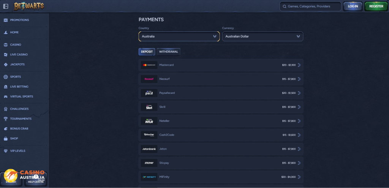
Task: Click the Sports ball icon
Action: point(6,77)
